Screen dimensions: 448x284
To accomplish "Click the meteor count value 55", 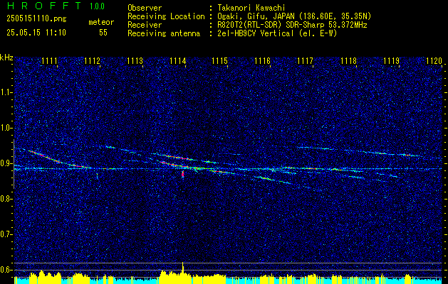I will point(103,33).
